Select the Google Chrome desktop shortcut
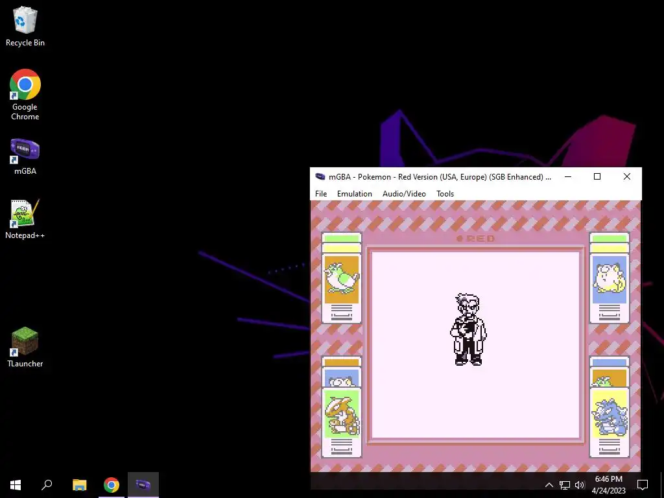664x498 pixels. (x=25, y=95)
